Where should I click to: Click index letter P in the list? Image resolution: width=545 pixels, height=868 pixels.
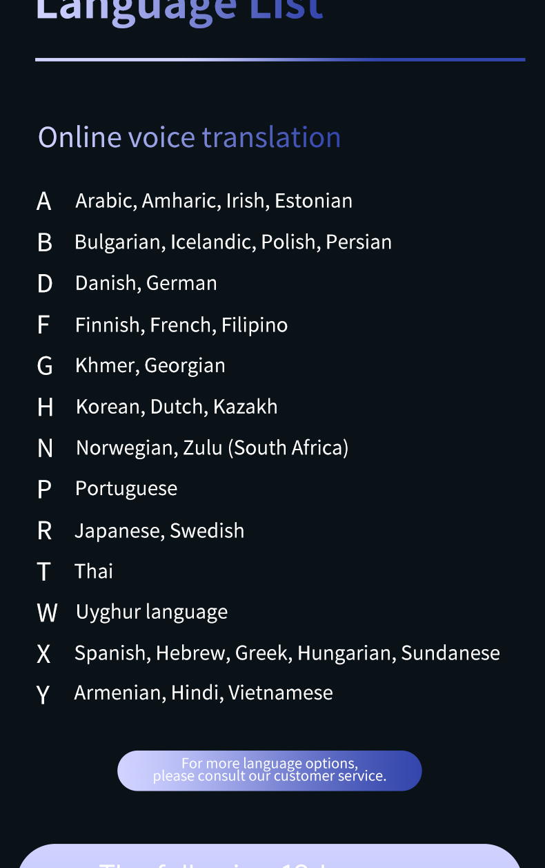coord(44,489)
